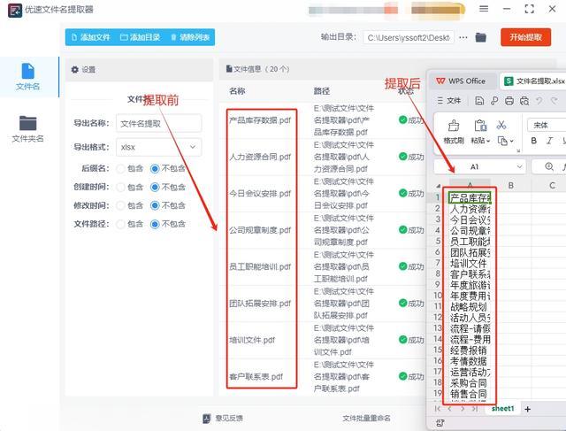Toggle italic in WPS

pos(549,141)
